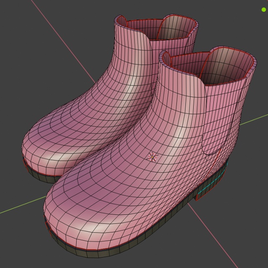Click the 3D cursor on the front boot
The height and width of the screenshot is (268, 268).
(152, 157)
